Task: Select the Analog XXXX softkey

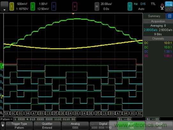Action: [75, 126]
